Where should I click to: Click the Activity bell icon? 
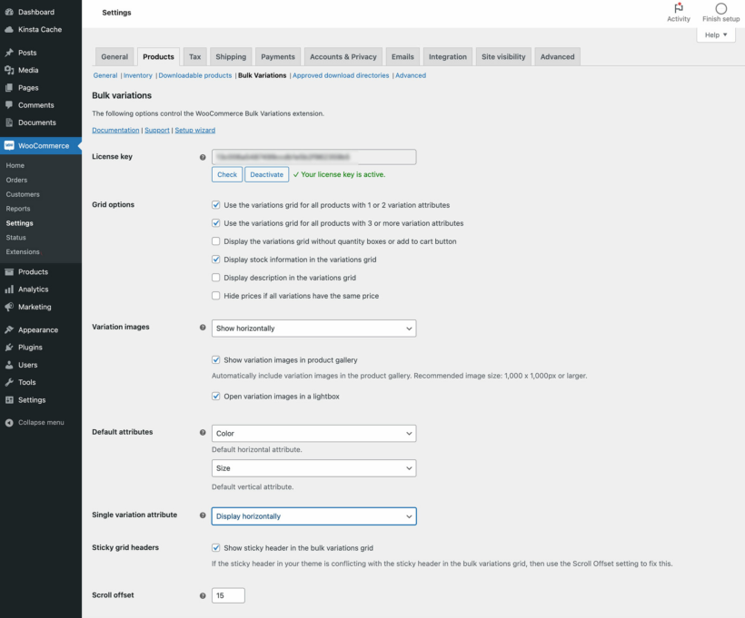tap(679, 7)
